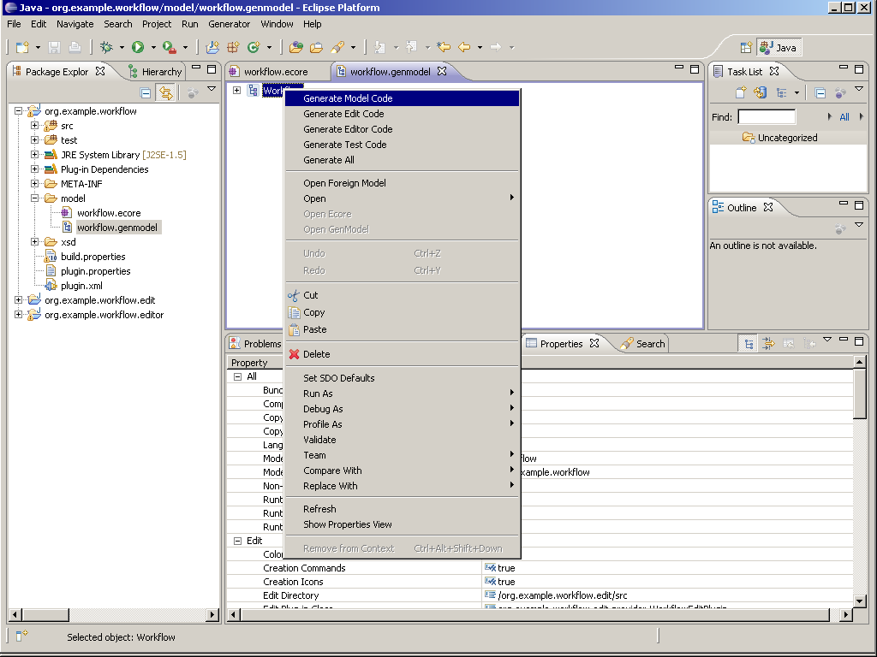The image size is (877, 657).
Task: Toggle Link with Editor in Package Explorer
Action: [x=164, y=93]
